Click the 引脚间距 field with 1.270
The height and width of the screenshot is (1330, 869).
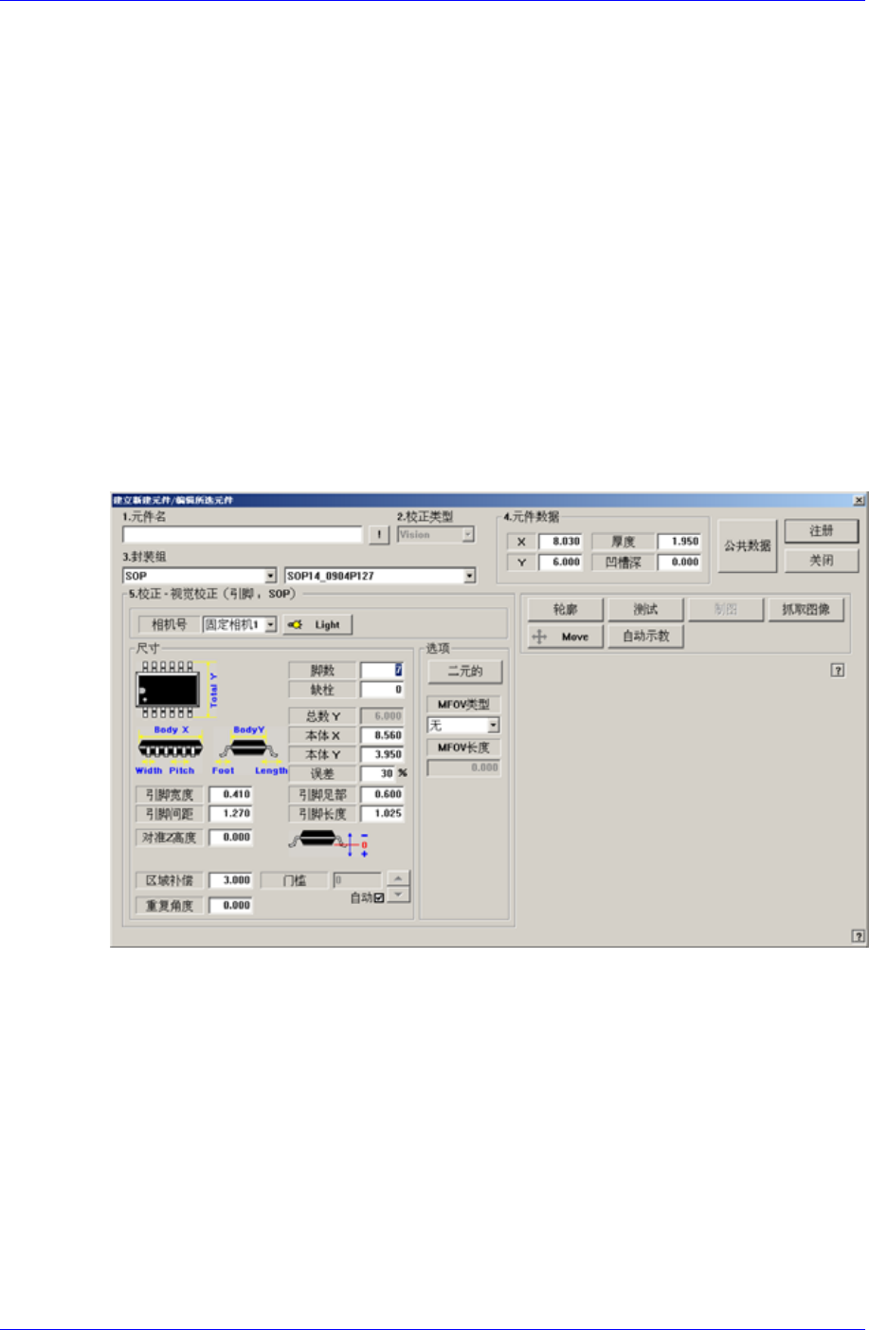click(230, 814)
